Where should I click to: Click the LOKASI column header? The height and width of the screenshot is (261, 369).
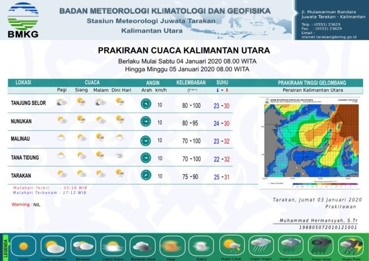23,82
